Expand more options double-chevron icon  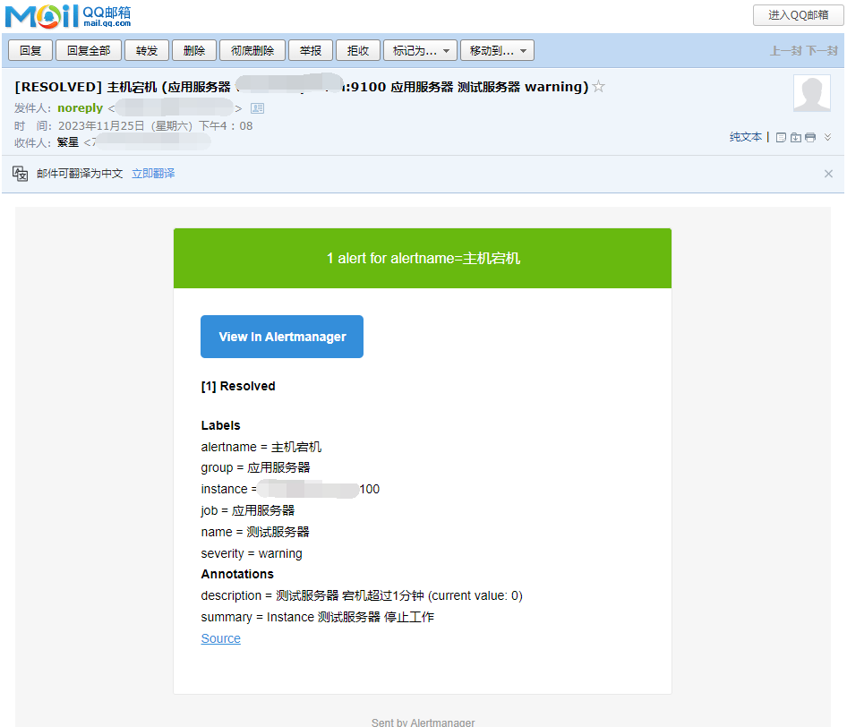pos(827,137)
